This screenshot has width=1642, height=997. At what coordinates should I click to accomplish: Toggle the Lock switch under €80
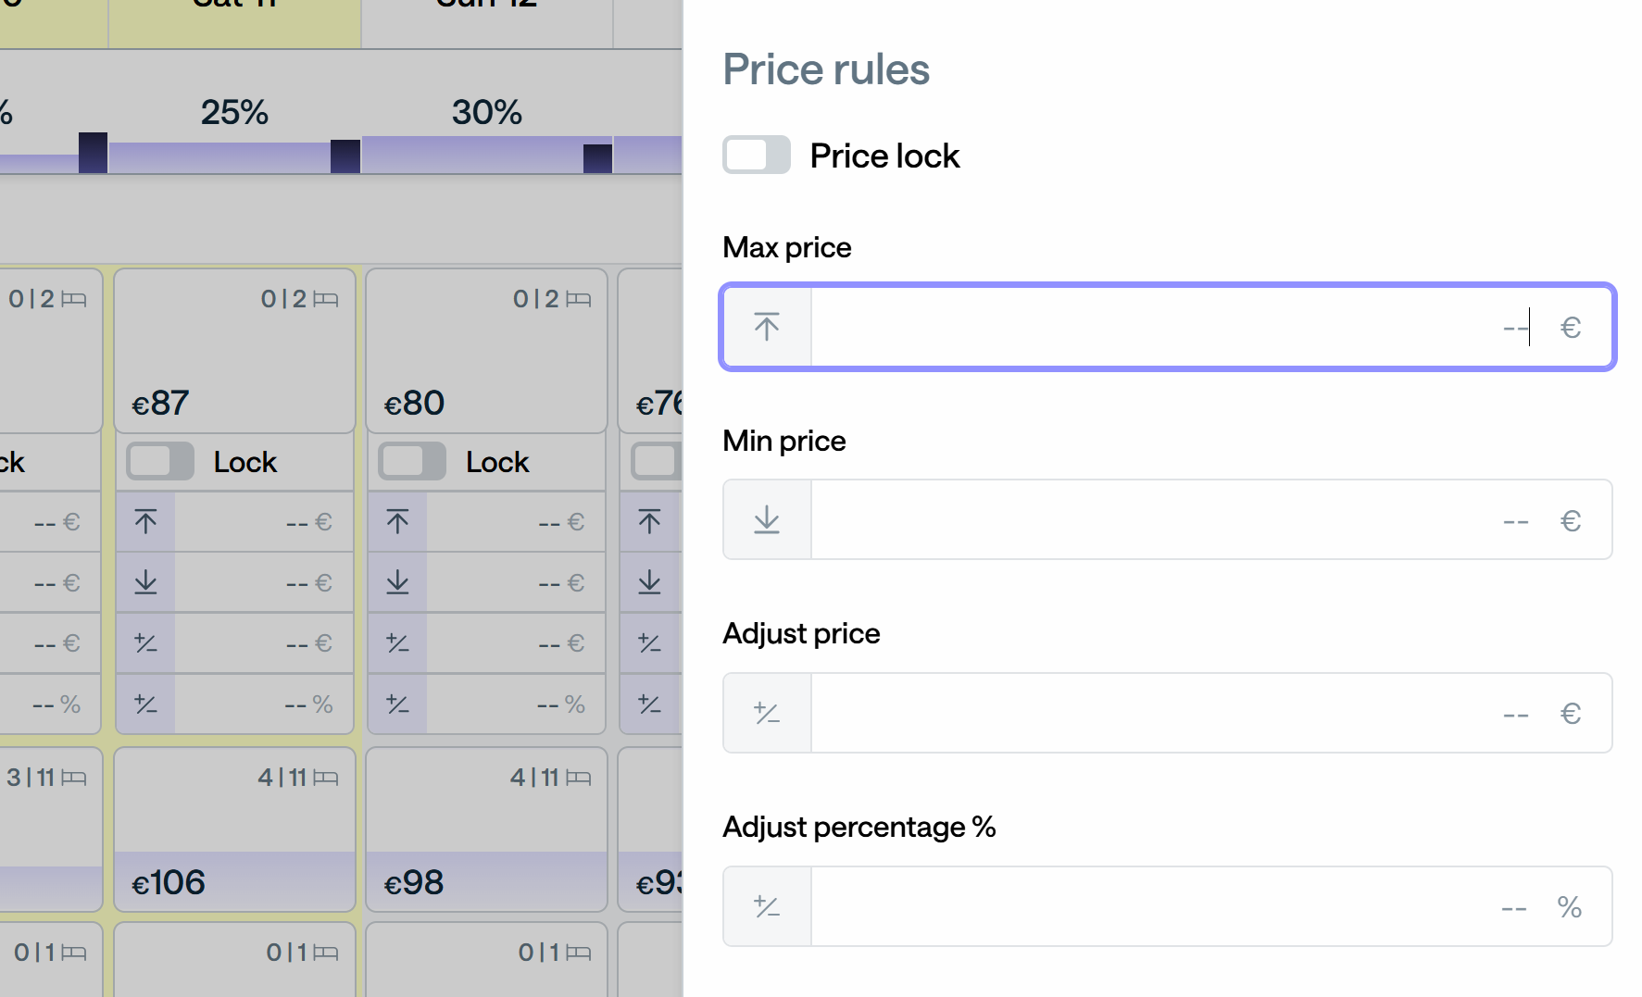(412, 461)
